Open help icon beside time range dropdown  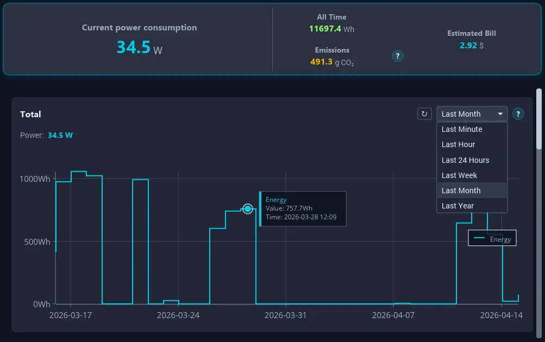point(518,114)
